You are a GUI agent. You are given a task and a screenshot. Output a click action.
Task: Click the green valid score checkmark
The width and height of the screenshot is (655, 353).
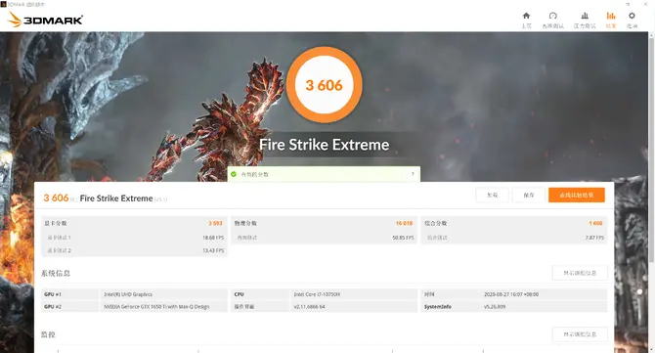[x=234, y=174]
